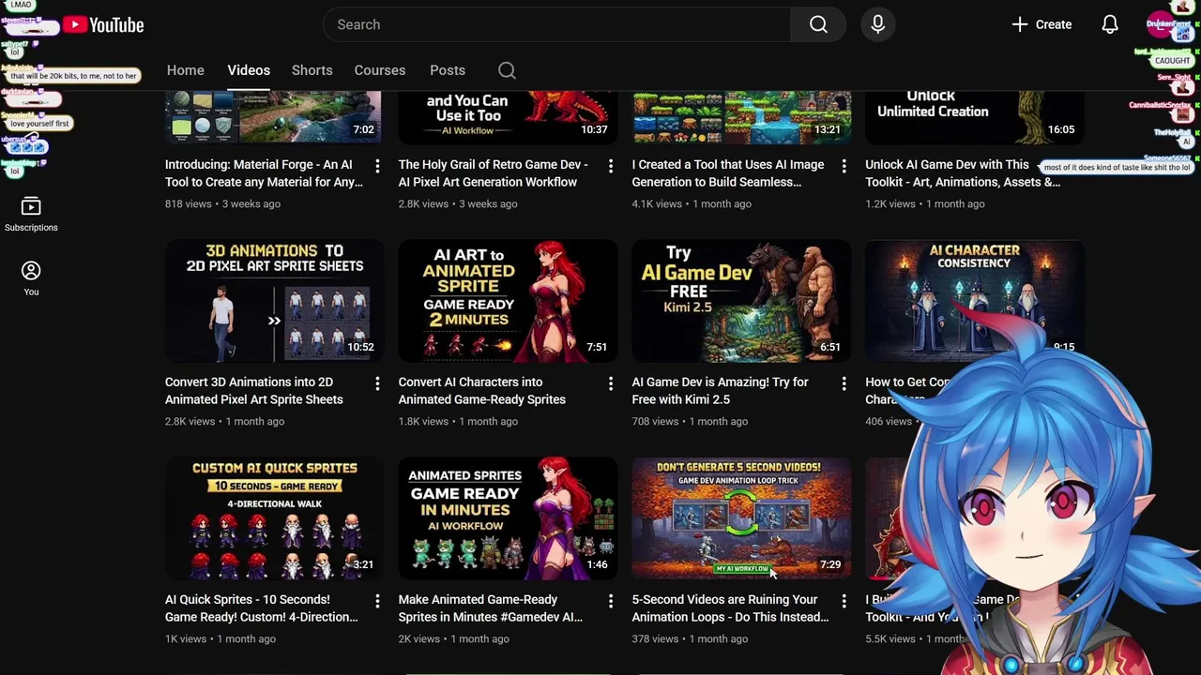Open menu for Animated Game-Ready Sprites video
1201x675 pixels.
611,601
